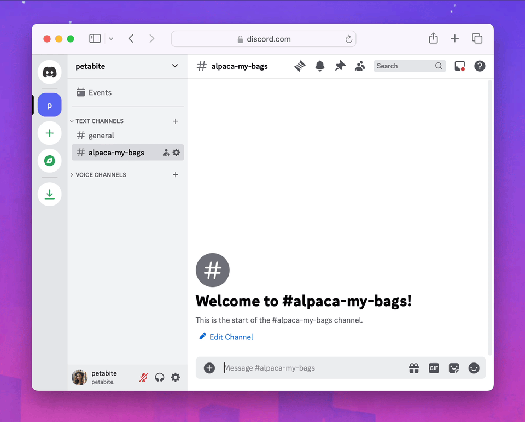525x422 pixels.
Task: Open the petabite server dropdown menu
Action: [x=127, y=66]
